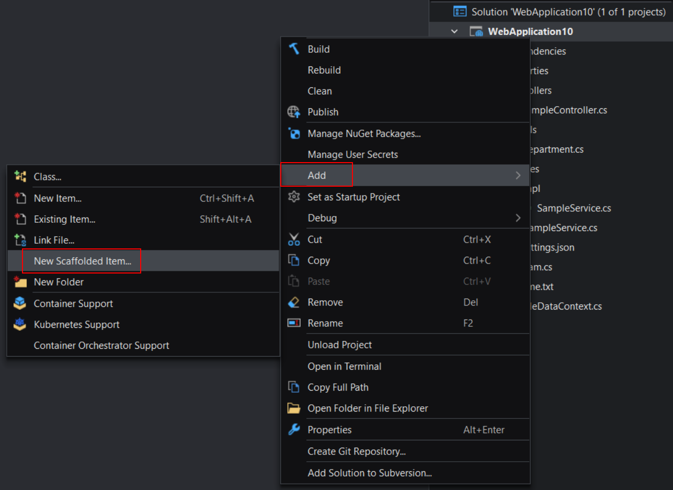Image resolution: width=673 pixels, height=490 pixels.
Task: Expand the Debug submenu arrow
Action: [x=518, y=218]
